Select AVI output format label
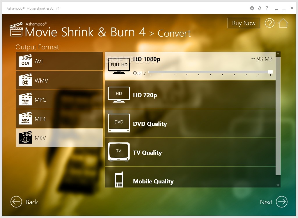Screen dimensions: 298x218 point(39,61)
